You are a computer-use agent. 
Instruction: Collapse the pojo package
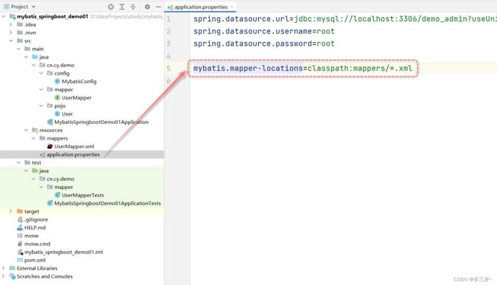(41, 105)
